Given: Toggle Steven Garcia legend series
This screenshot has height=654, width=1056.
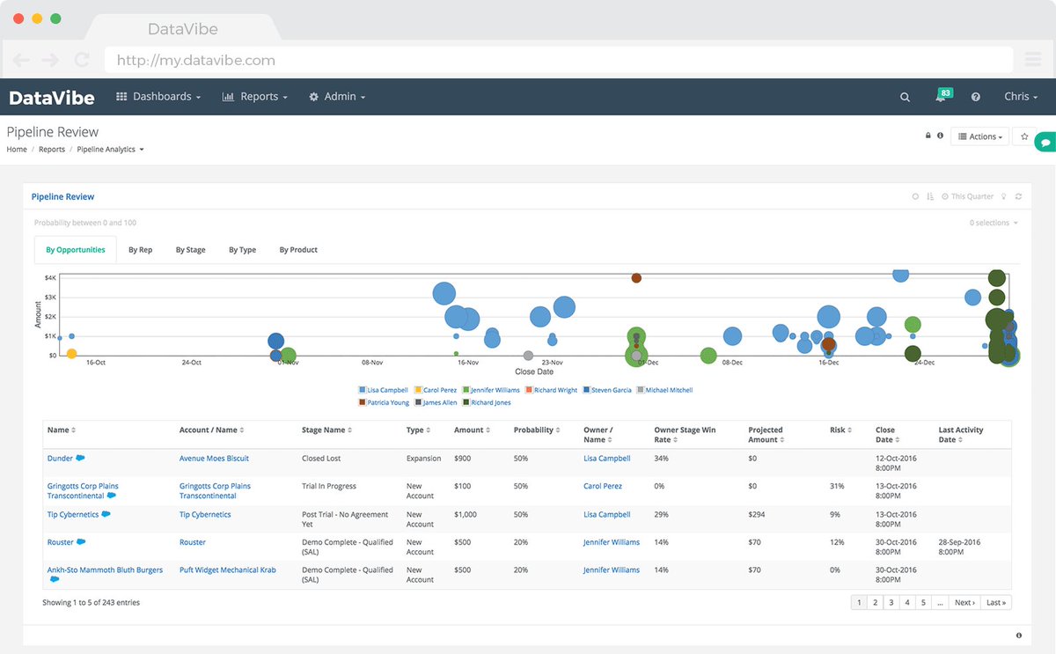Looking at the screenshot, I should (607, 390).
